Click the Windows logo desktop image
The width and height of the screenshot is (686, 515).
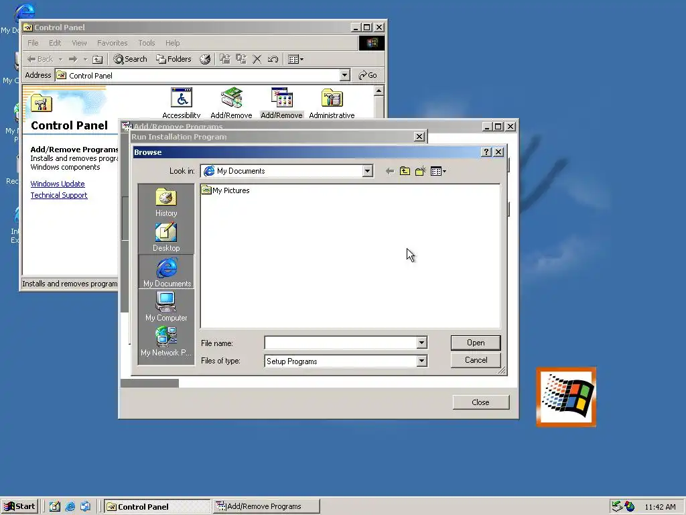566,397
